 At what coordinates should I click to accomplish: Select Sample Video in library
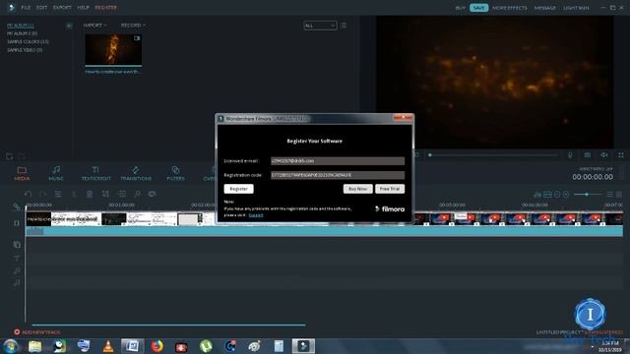point(25,50)
